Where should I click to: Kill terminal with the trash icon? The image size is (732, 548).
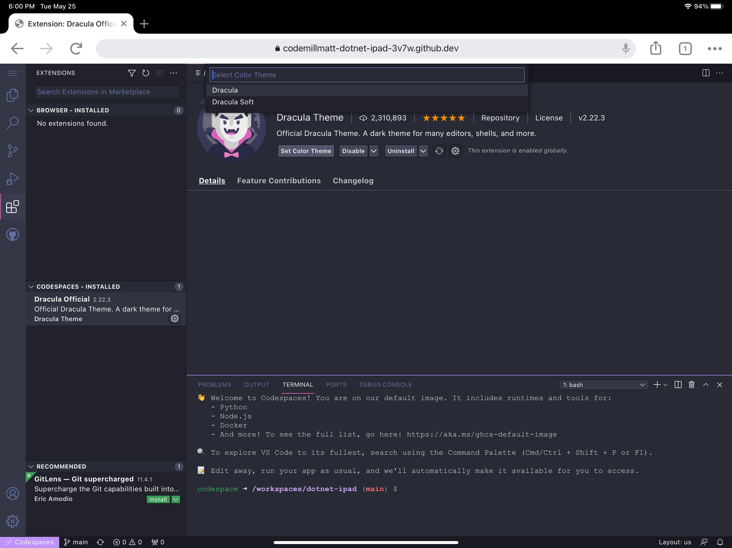(x=691, y=385)
